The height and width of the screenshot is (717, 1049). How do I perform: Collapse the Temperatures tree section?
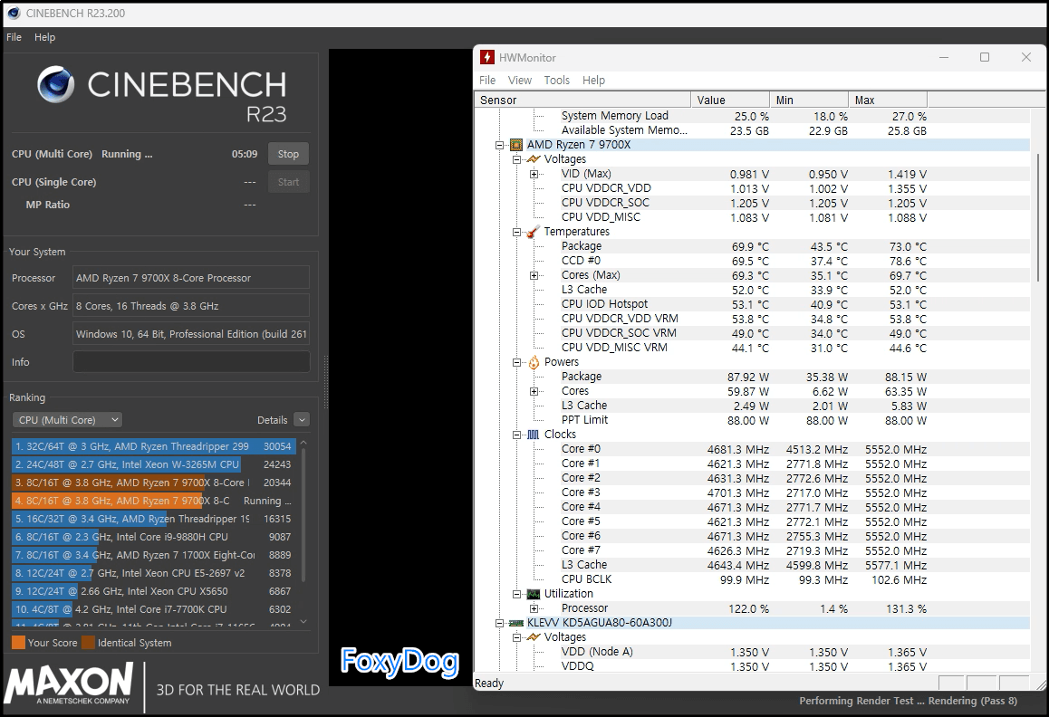(516, 232)
